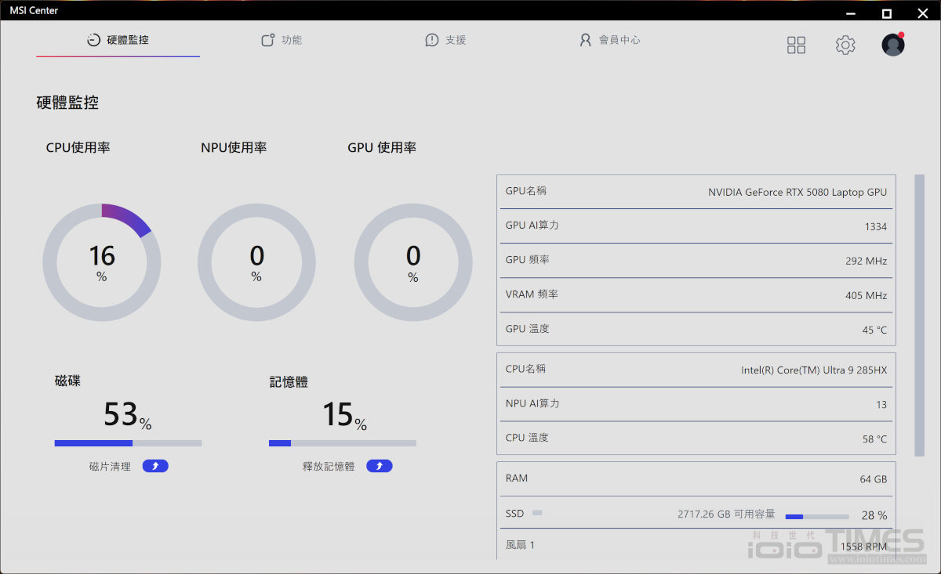This screenshot has width=941, height=574.
Task: Open the 硬體監控 tab
Action: coord(118,40)
